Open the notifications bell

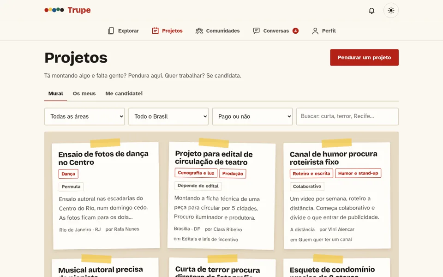point(371,11)
